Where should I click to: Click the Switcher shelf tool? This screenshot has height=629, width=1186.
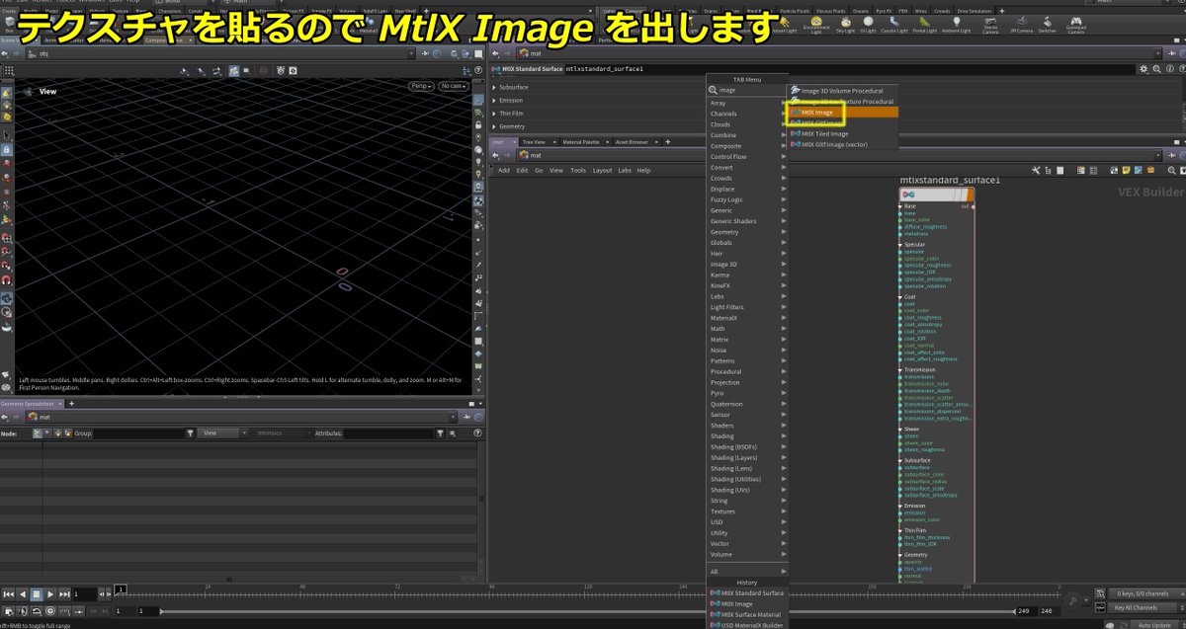coord(1049,25)
